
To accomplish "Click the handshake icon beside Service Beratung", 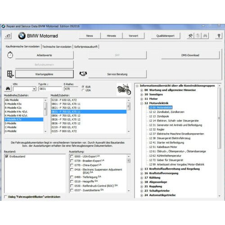I will [83, 74].
